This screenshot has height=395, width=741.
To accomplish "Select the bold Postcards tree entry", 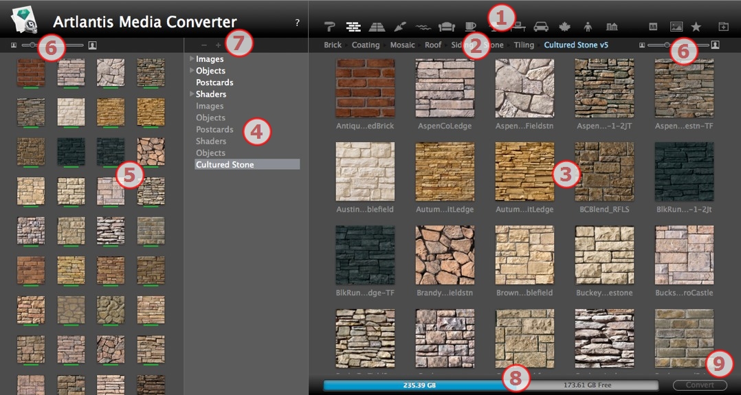I will [x=214, y=82].
